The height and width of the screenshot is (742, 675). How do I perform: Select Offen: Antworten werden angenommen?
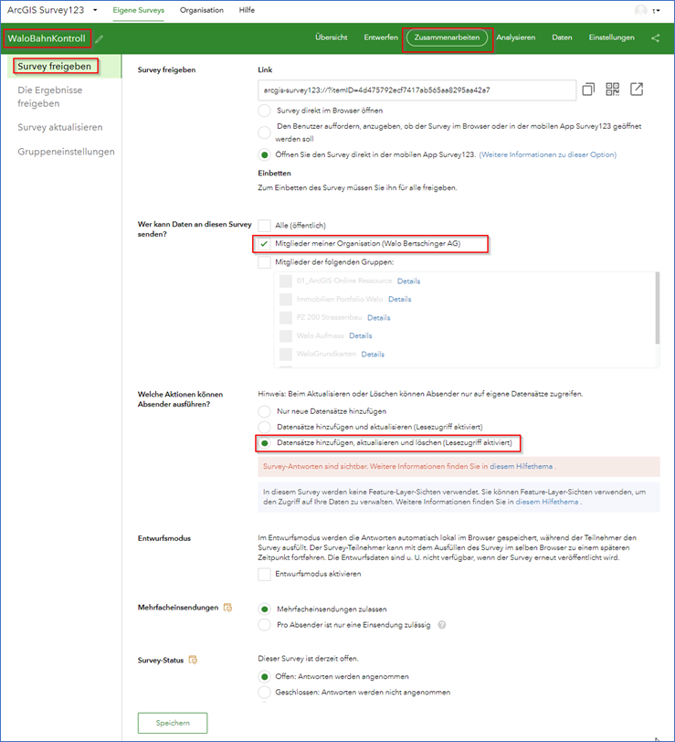pyautogui.click(x=264, y=677)
